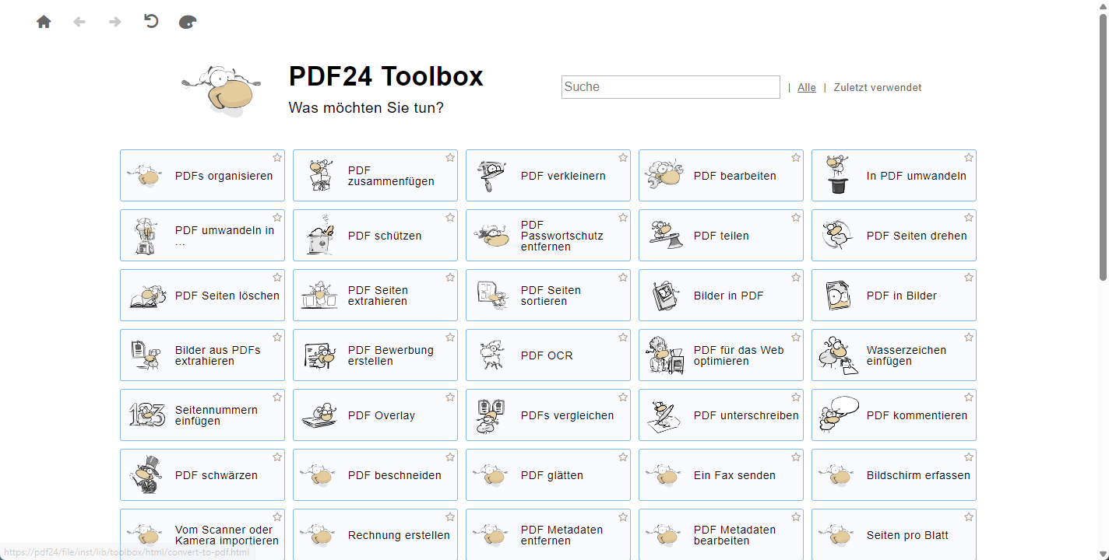The width and height of the screenshot is (1109, 560).
Task: Open PDF Metadaten bearbeiten tool
Action: pyautogui.click(x=721, y=534)
